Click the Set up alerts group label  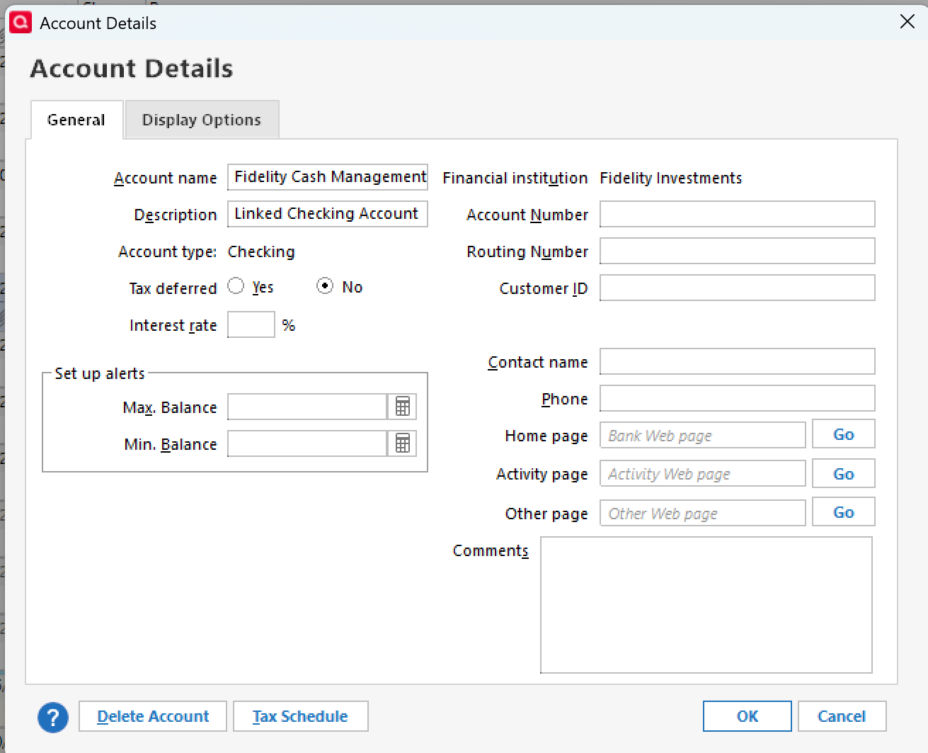click(100, 373)
